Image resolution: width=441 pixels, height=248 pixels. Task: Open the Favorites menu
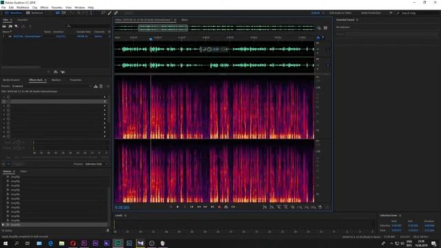[57, 8]
